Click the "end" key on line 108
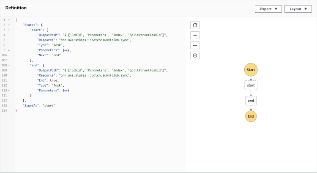Viewport: 317px width, 173px height. [35, 65]
